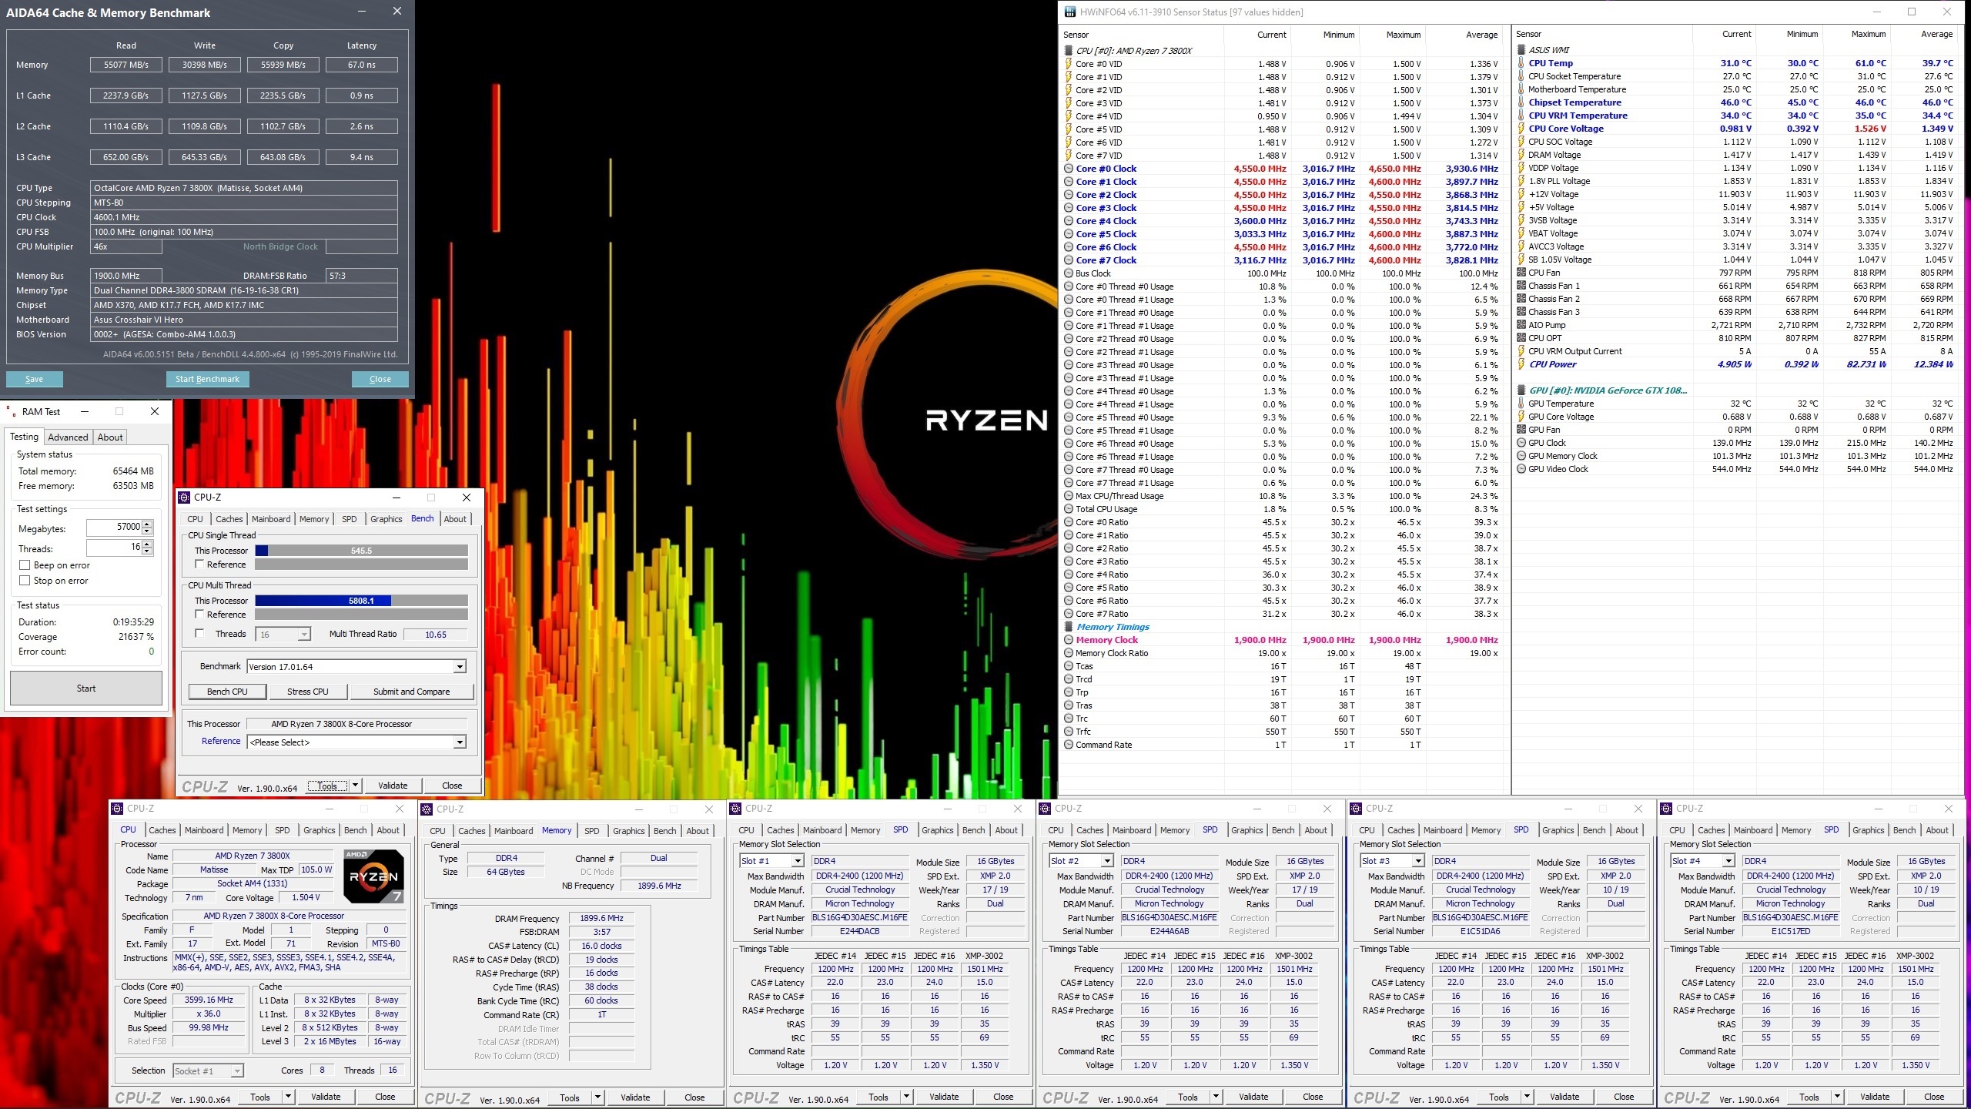This screenshot has width=1971, height=1109.
Task: Click Threads input field in RAM Test
Action: point(114,548)
